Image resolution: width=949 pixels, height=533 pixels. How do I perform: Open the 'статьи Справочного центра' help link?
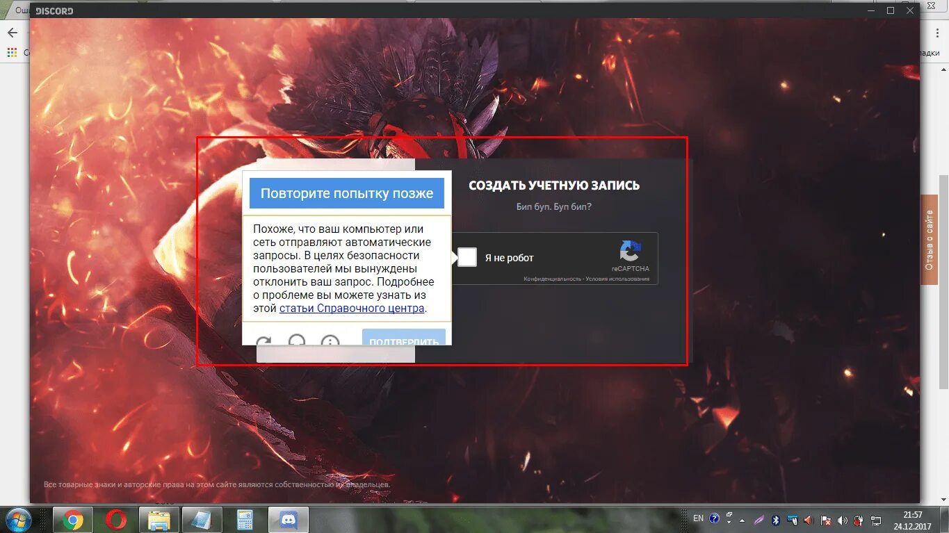pyautogui.click(x=352, y=309)
